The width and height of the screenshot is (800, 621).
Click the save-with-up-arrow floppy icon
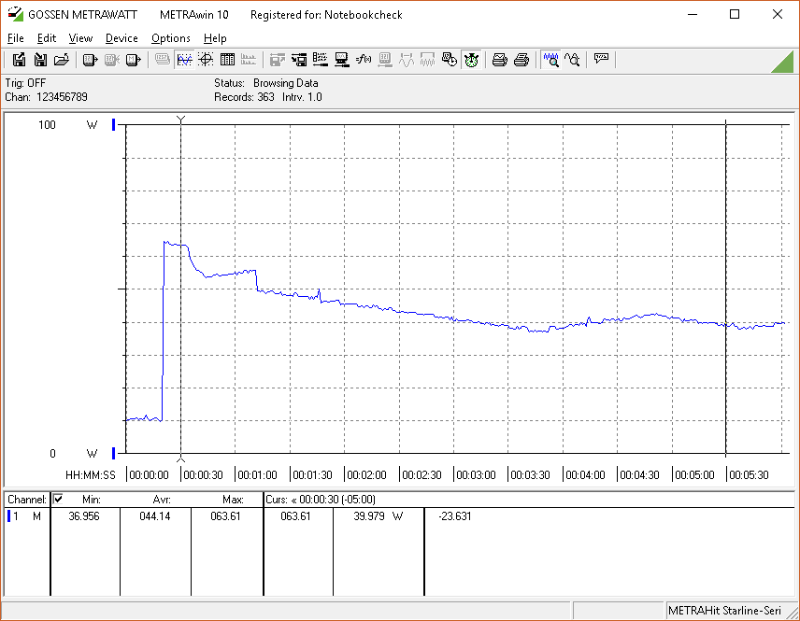click(19, 60)
